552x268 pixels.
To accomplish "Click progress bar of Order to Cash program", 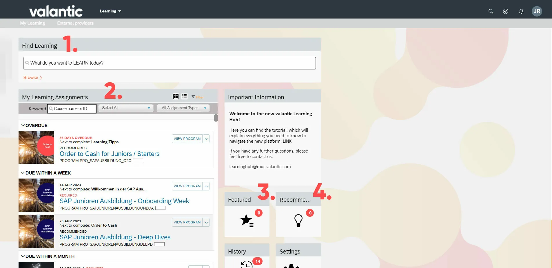I will coord(138,161).
